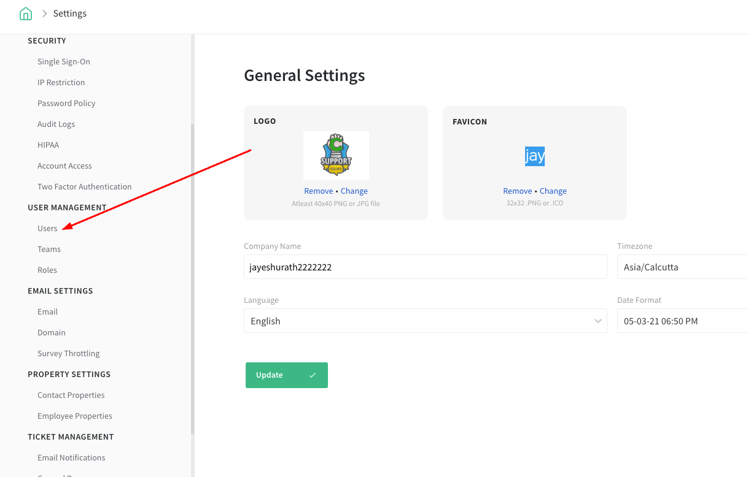
Task: Click the Settings breadcrumb label
Action: click(70, 13)
